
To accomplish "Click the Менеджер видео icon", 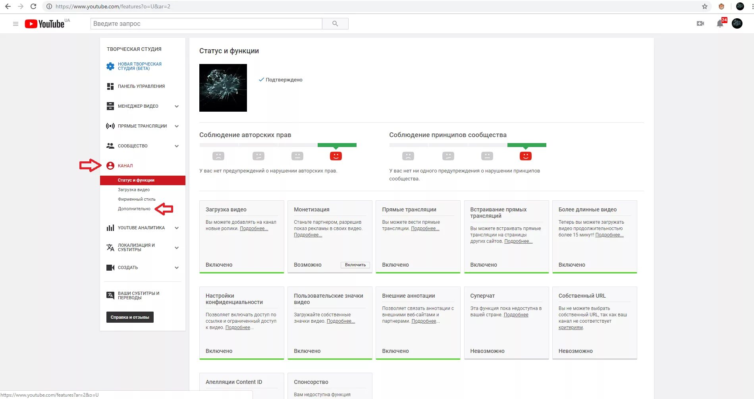I will click(110, 106).
